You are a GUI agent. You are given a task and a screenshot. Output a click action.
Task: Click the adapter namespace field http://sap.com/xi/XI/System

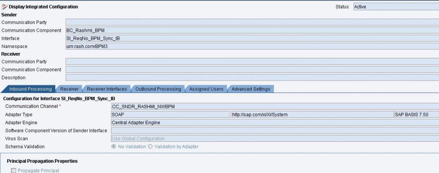coord(313,115)
